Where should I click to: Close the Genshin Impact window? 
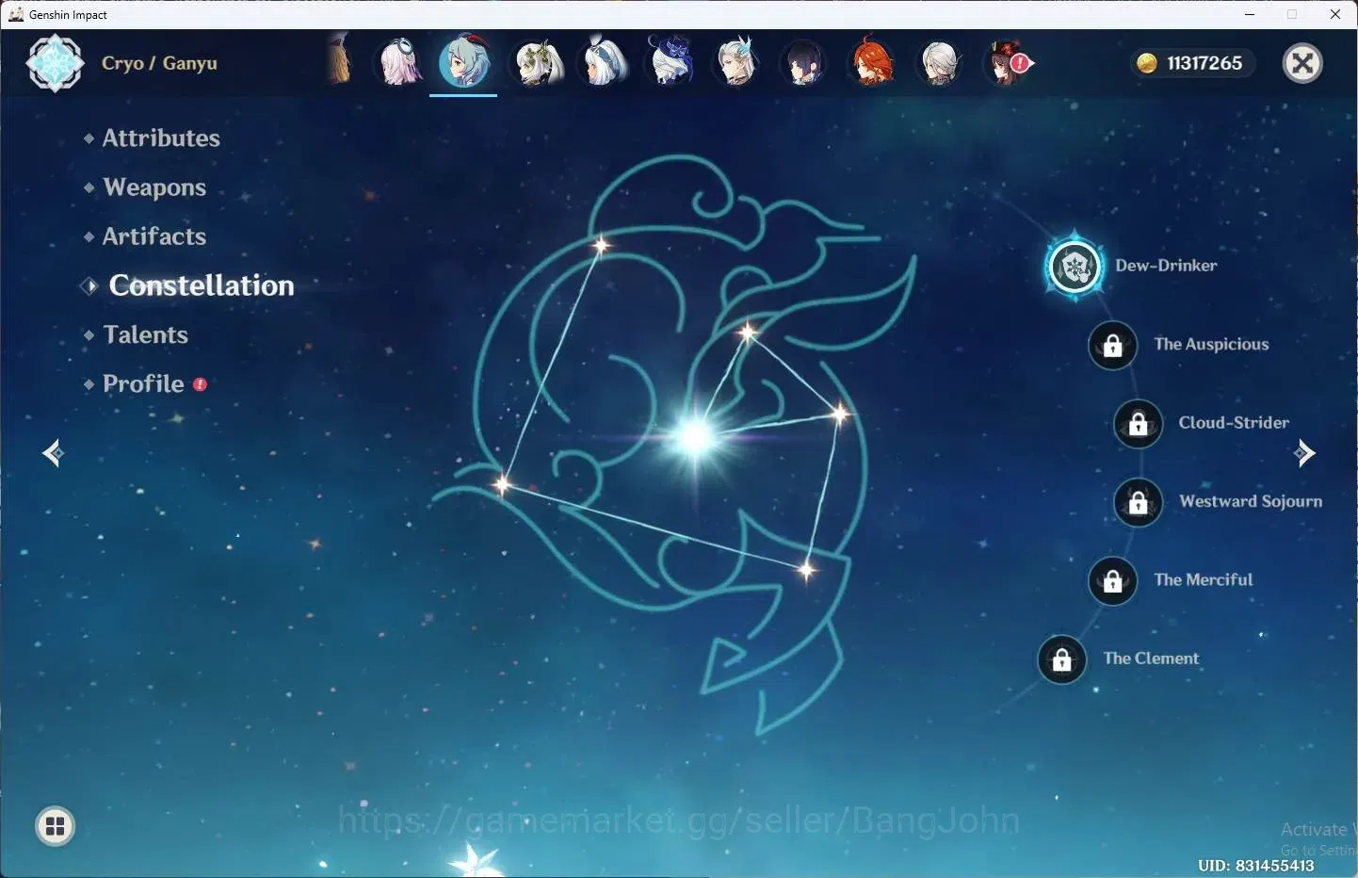(x=1335, y=14)
